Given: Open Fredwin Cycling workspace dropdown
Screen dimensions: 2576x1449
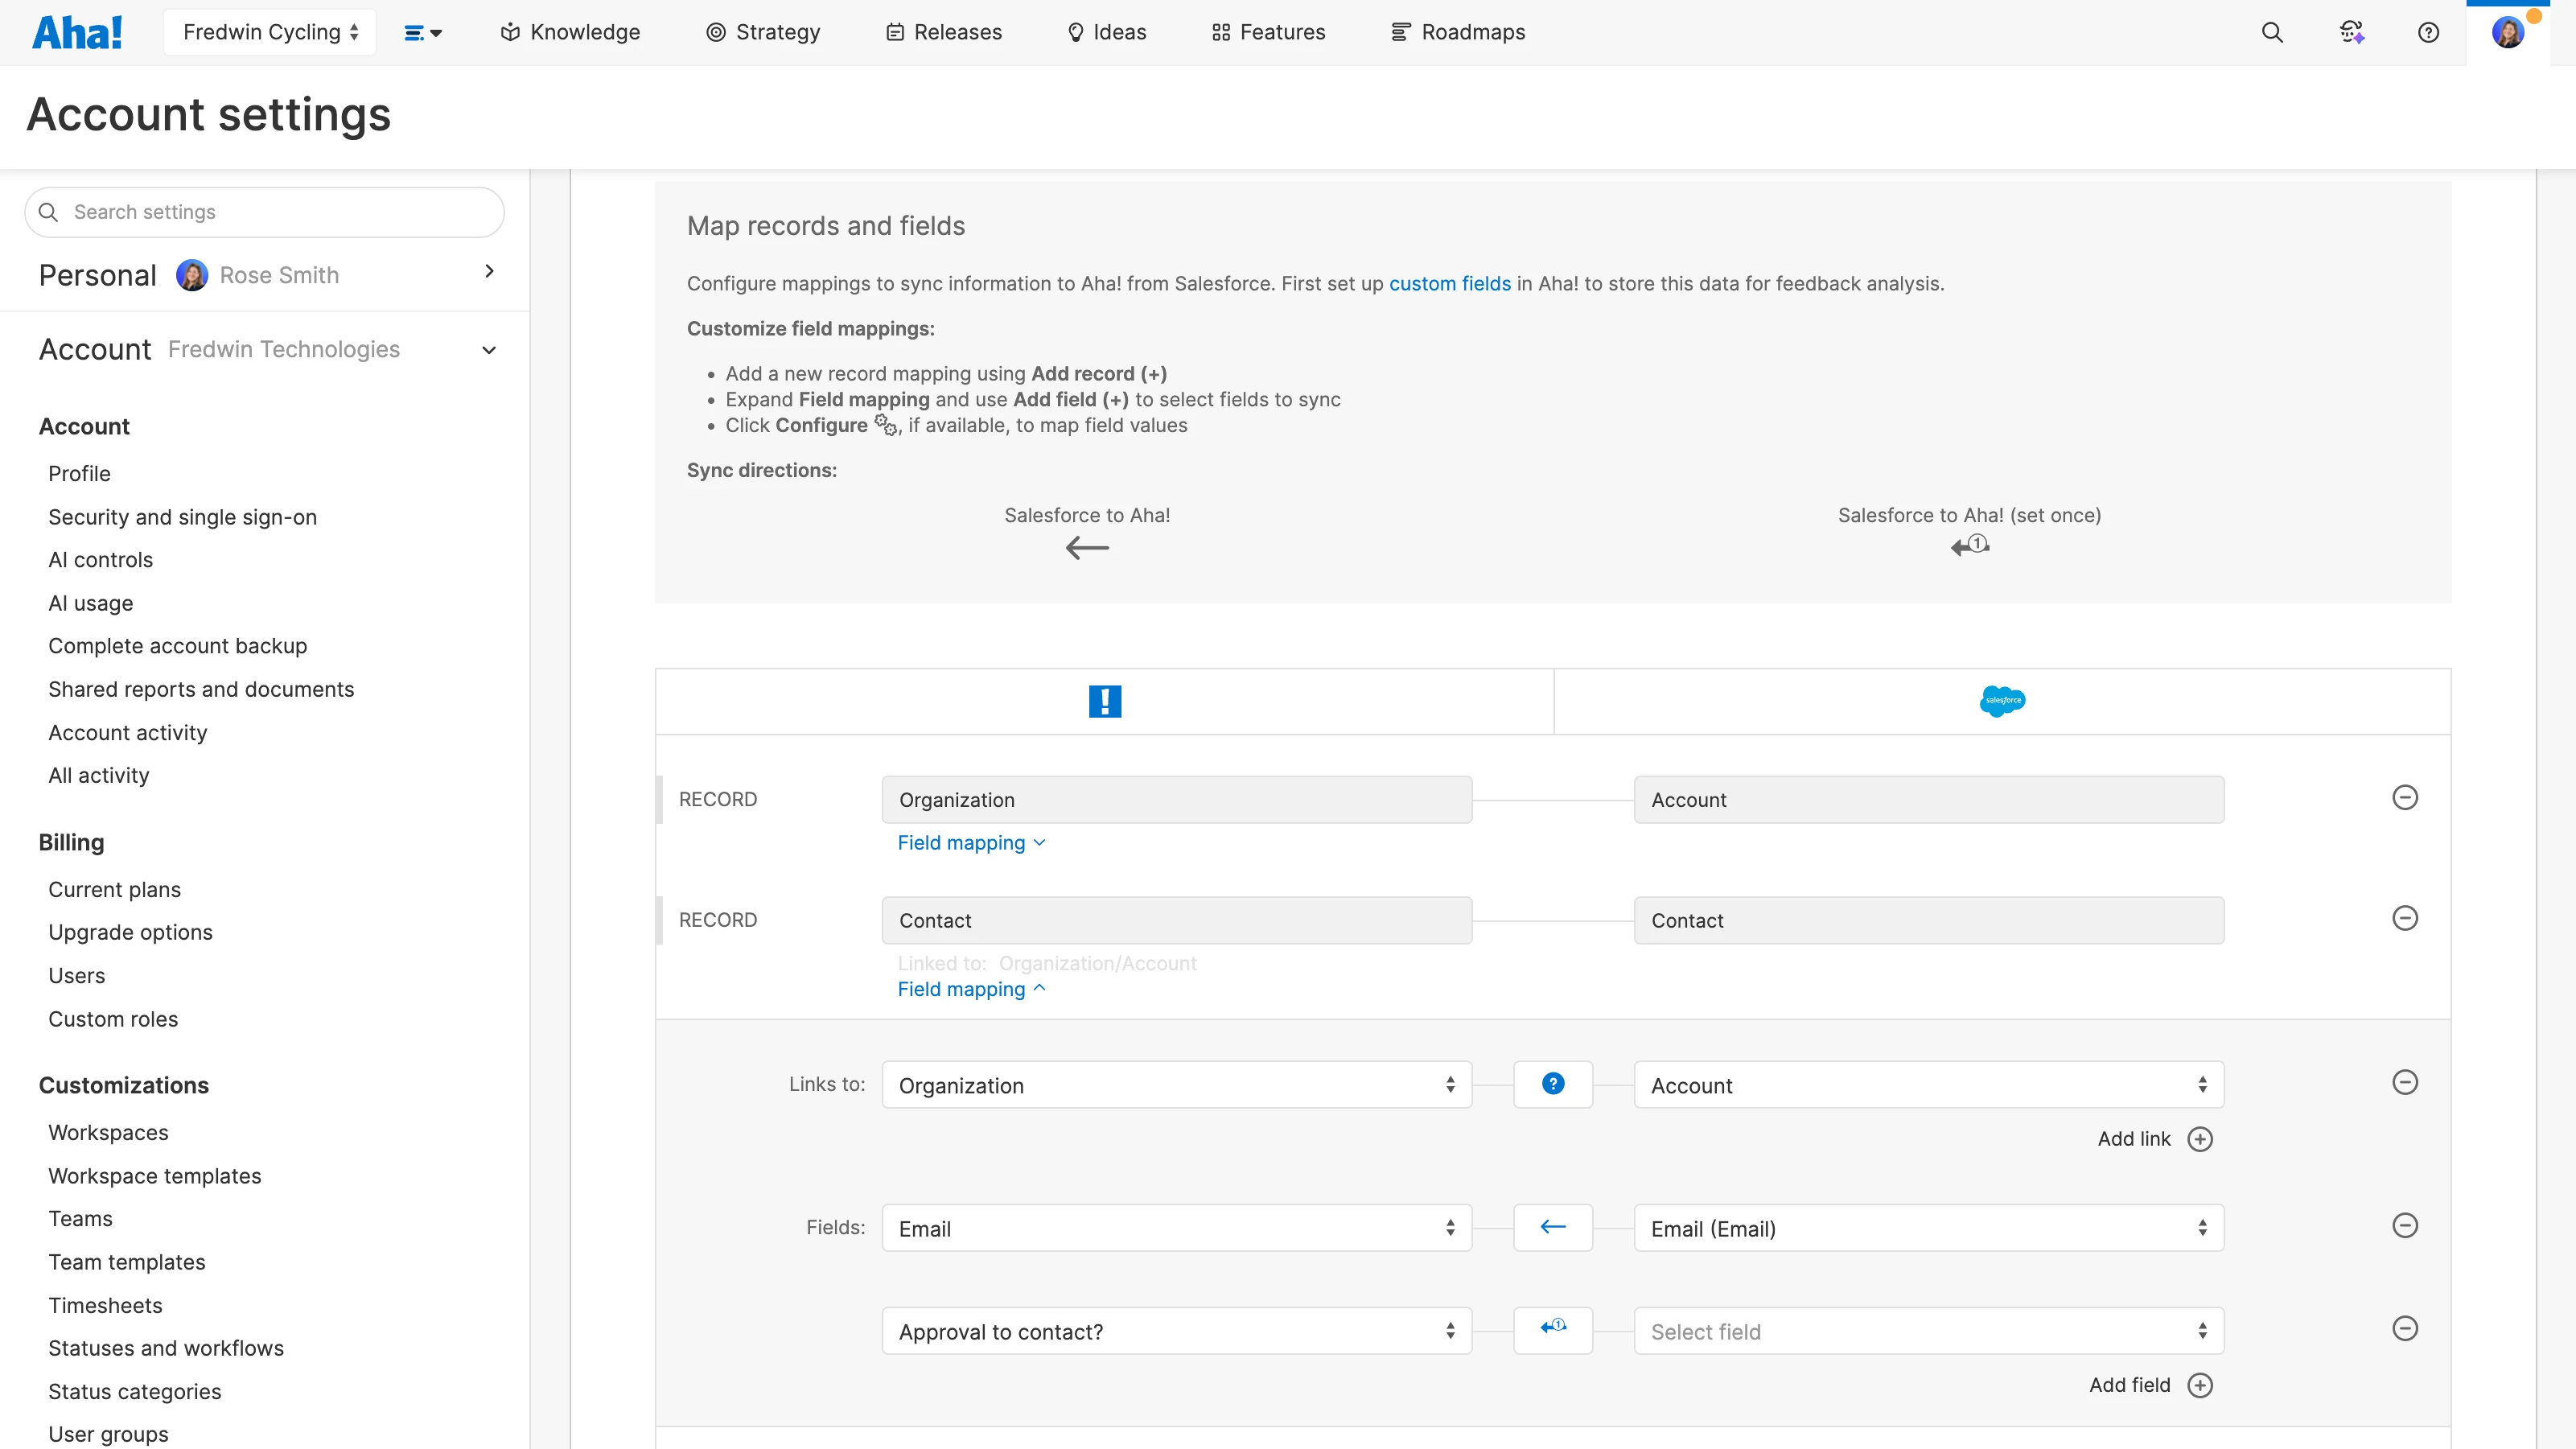Looking at the screenshot, I should click(x=270, y=32).
